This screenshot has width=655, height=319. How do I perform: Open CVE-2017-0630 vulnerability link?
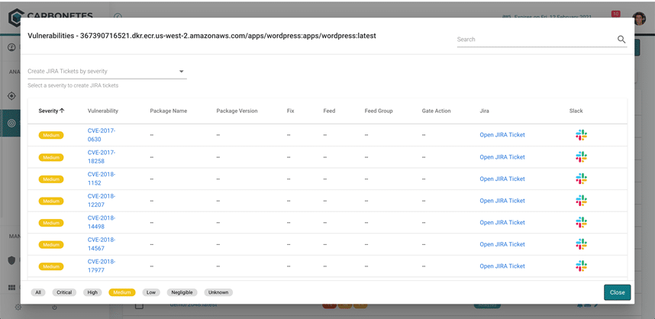point(102,135)
